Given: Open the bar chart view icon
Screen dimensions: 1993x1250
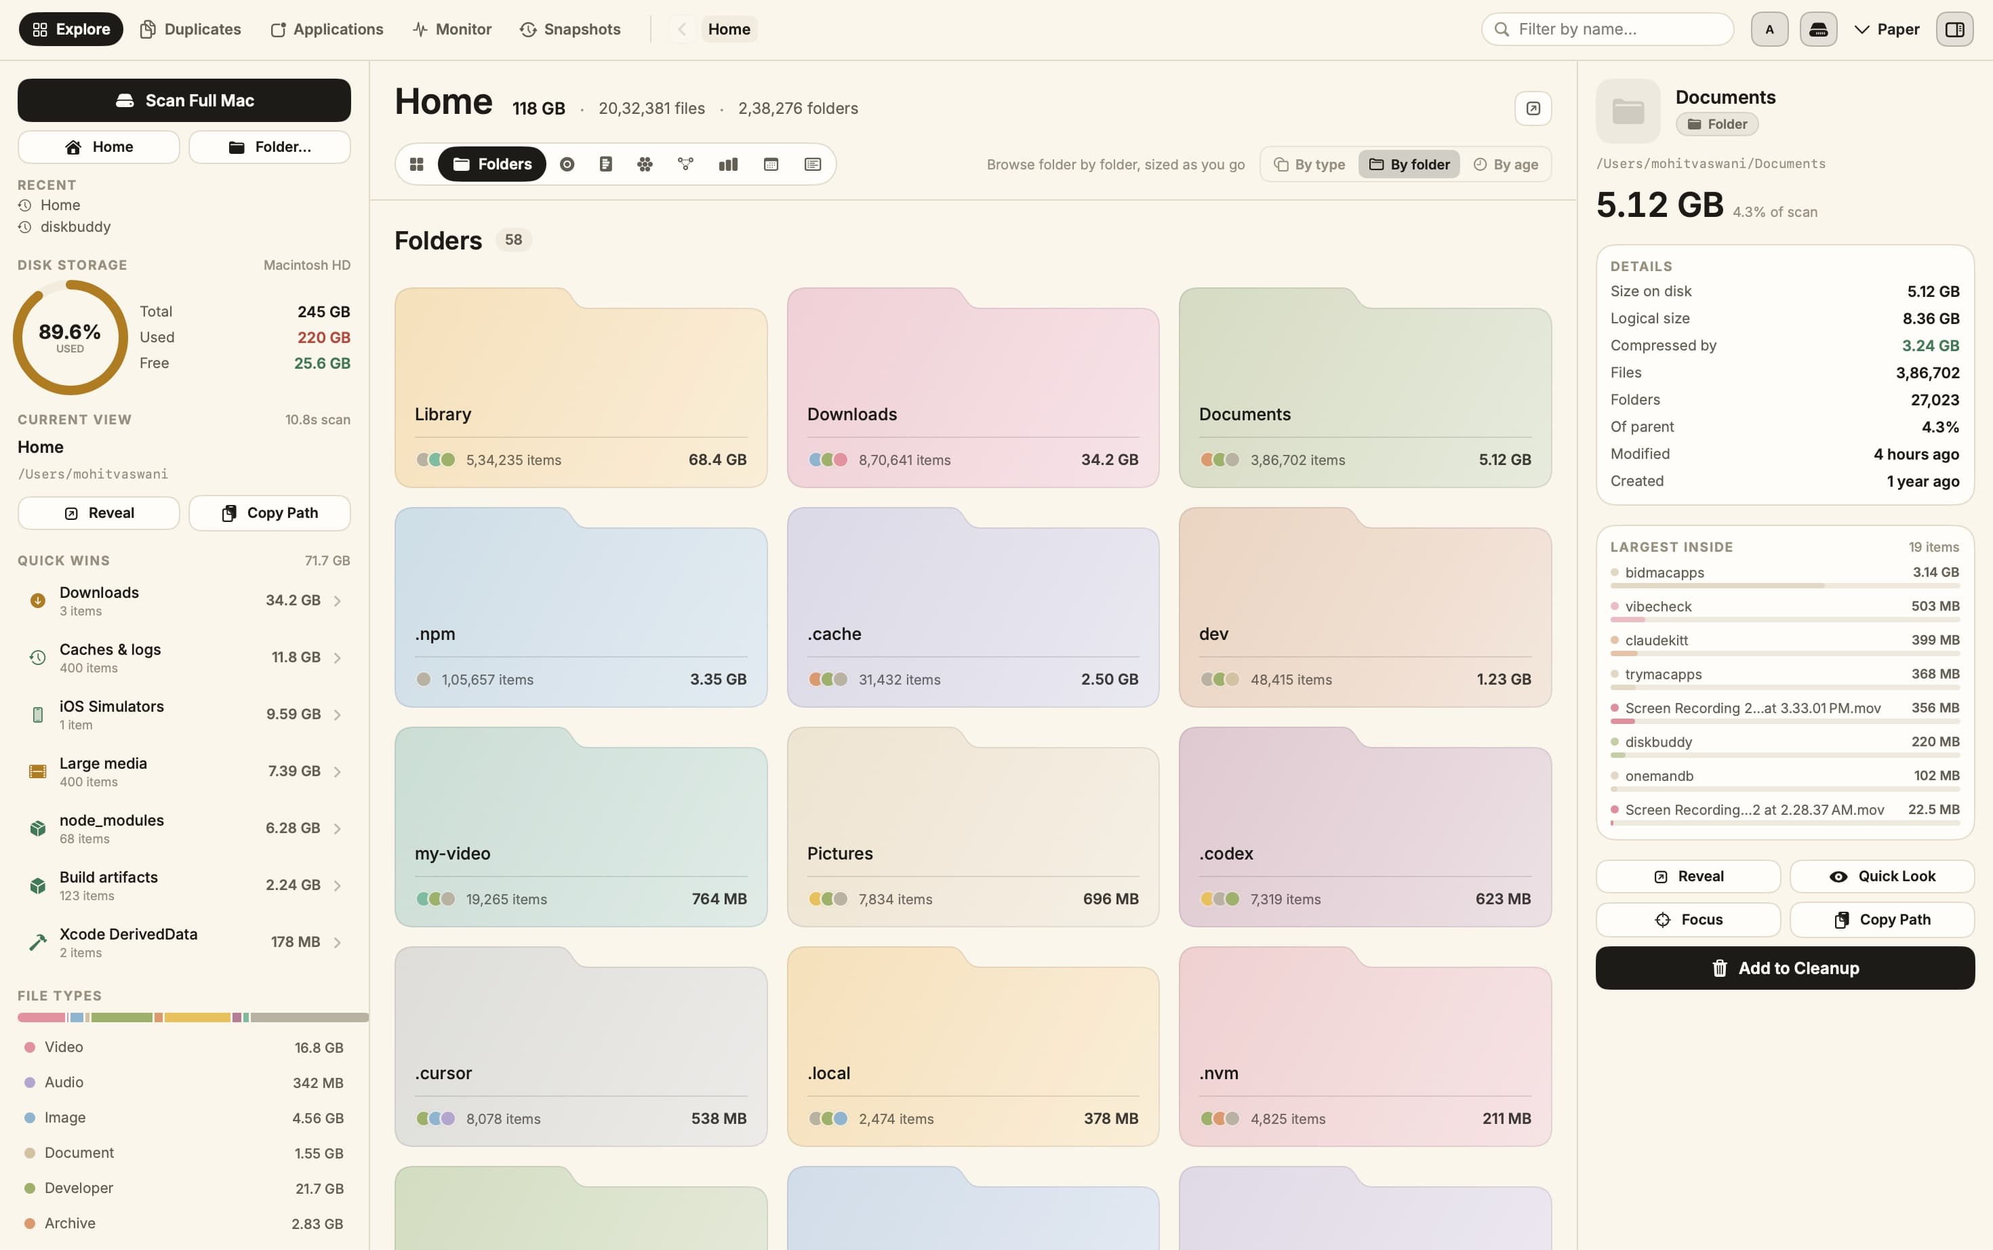Looking at the screenshot, I should [x=728, y=165].
